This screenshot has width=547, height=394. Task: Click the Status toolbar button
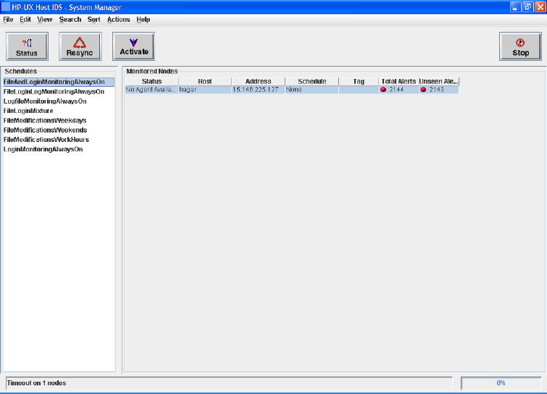pyautogui.click(x=27, y=47)
